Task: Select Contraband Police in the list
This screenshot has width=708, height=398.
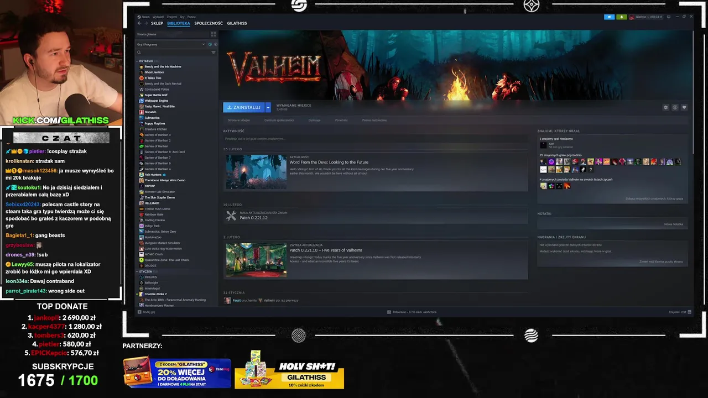Action: pyautogui.click(x=157, y=90)
